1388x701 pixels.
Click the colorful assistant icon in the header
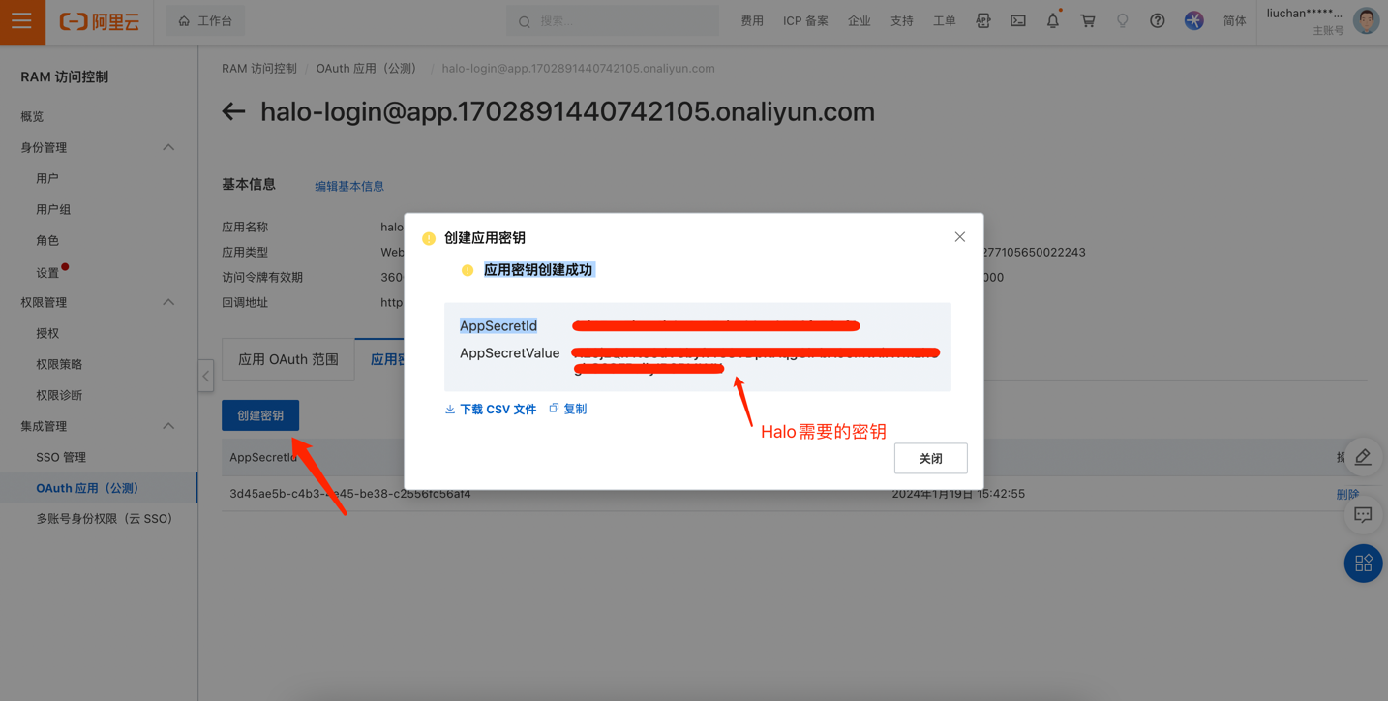[x=1194, y=20]
